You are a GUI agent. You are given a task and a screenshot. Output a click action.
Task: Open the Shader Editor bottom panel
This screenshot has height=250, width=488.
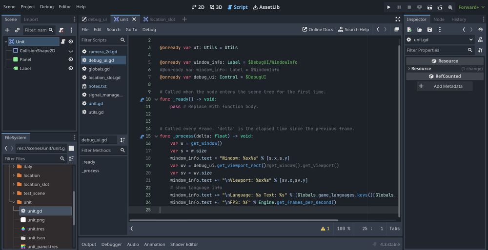tap(184, 245)
